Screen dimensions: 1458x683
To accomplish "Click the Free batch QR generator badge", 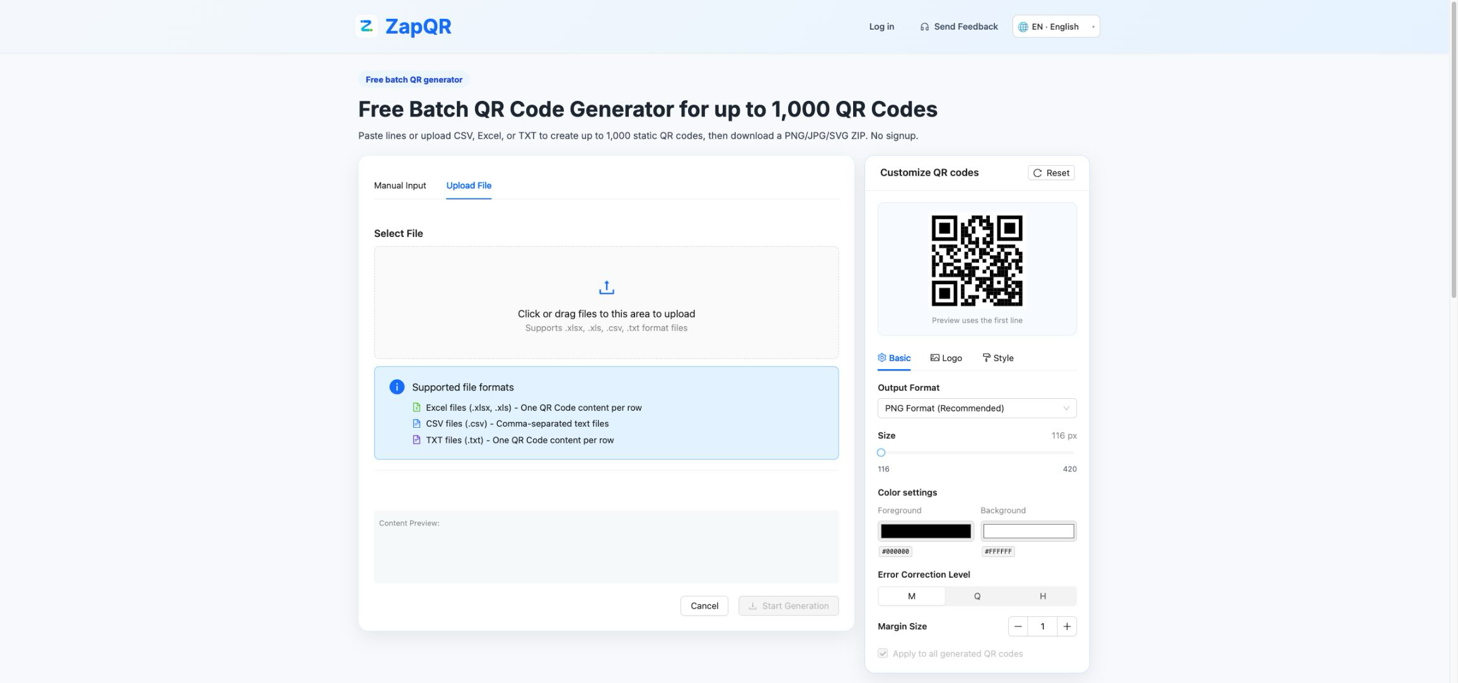I will (414, 79).
